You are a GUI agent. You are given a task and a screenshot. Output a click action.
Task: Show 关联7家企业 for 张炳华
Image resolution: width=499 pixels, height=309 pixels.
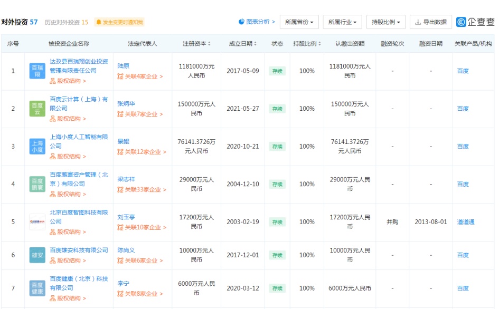(x=140, y=114)
